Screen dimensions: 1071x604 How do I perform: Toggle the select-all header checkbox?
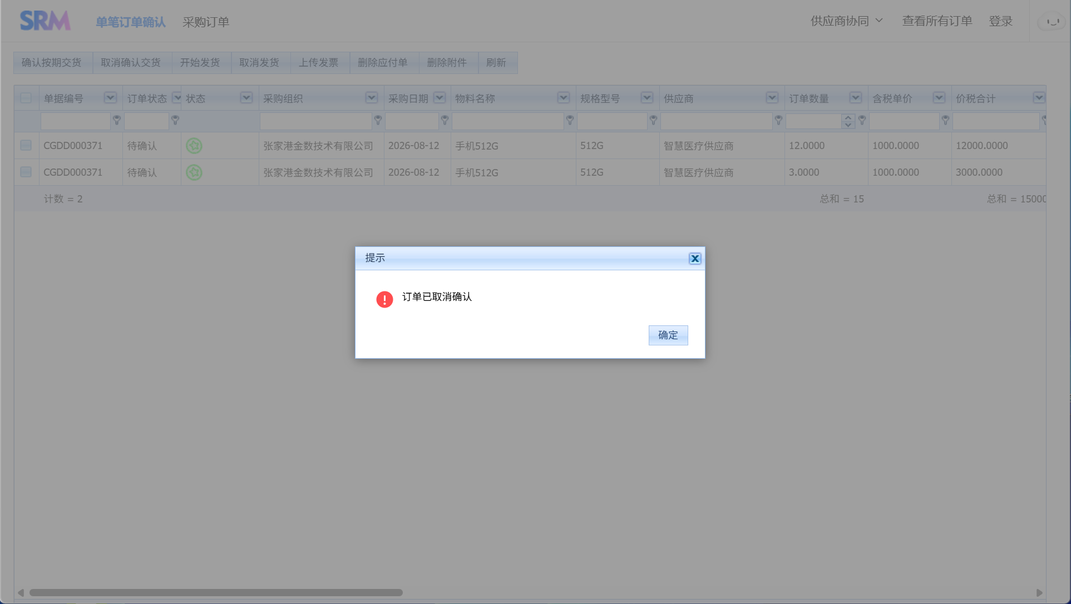(26, 98)
